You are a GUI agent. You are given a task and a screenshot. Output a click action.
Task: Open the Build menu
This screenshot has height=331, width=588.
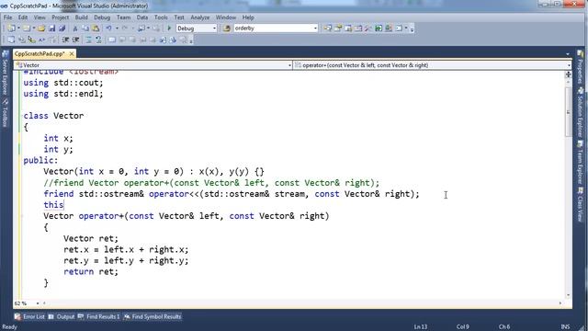[x=82, y=17]
